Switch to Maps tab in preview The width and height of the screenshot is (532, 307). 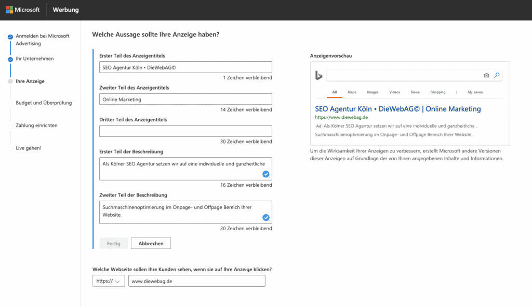(352, 92)
